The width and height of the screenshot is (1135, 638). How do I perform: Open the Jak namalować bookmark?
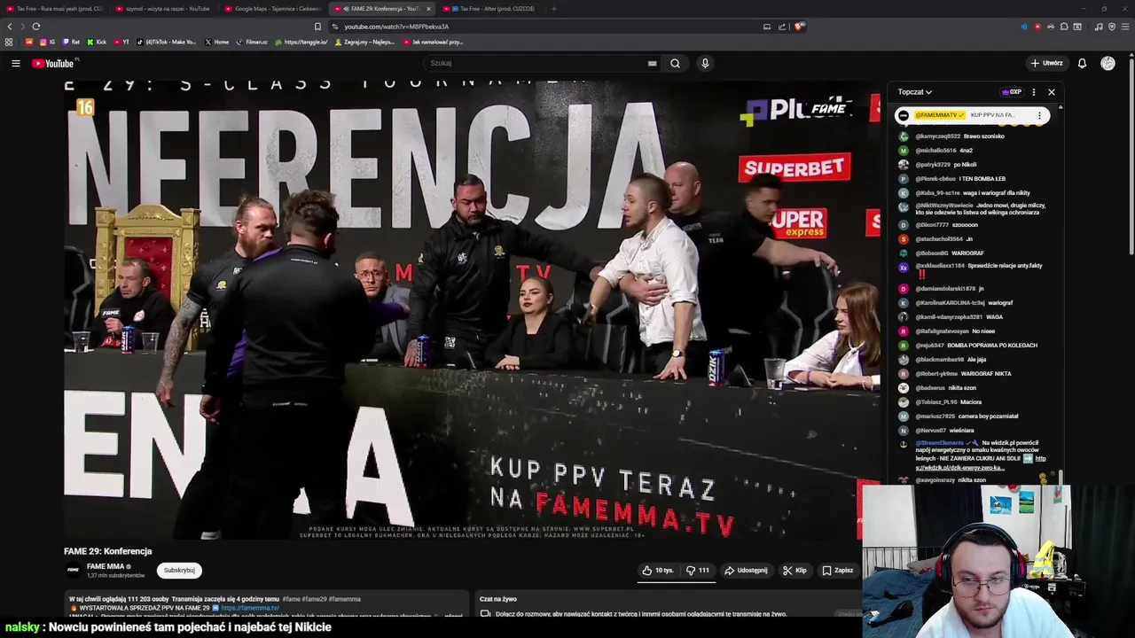(433, 42)
